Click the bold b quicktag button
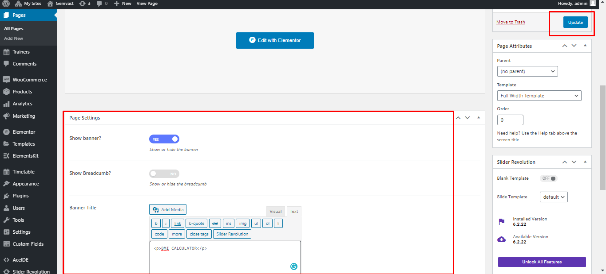606x274 pixels. [x=156, y=224]
